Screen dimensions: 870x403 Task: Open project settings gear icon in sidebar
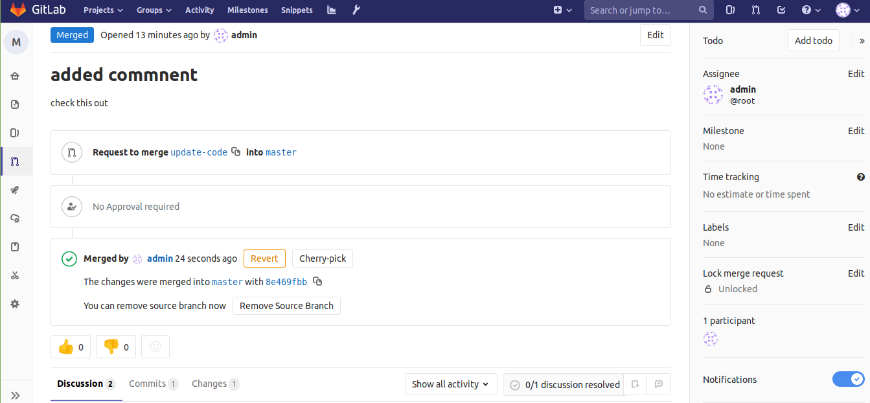click(16, 304)
